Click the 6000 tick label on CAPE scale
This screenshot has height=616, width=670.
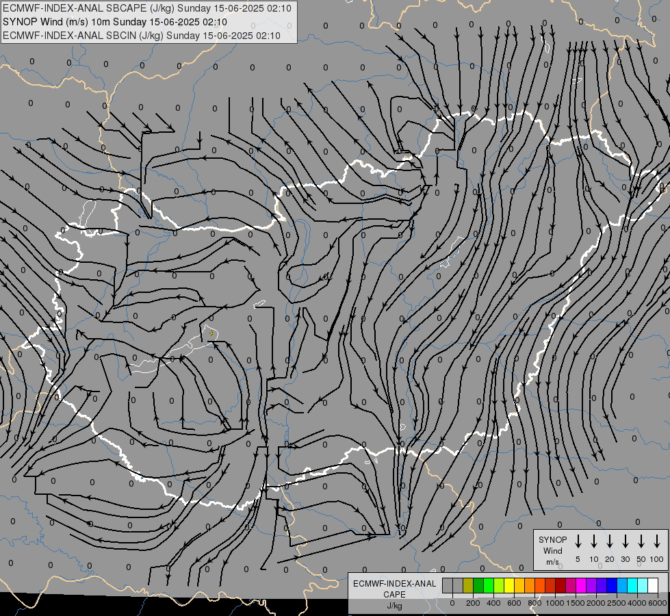coord(658,603)
